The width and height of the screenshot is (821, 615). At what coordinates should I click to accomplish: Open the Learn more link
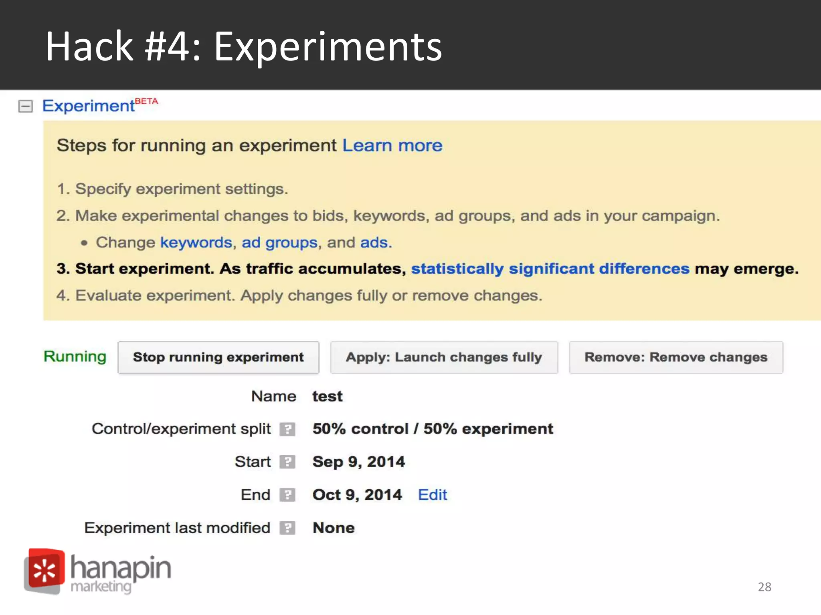click(x=392, y=145)
